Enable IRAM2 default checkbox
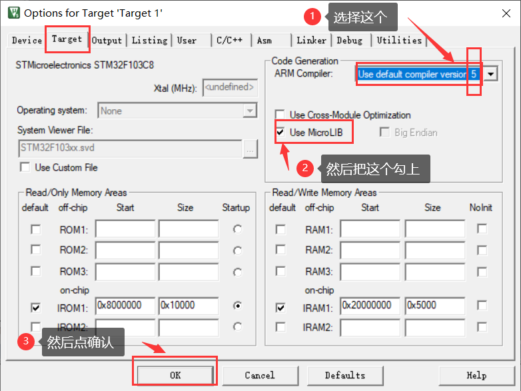Screen dimensions: 521x391 pos(280,327)
